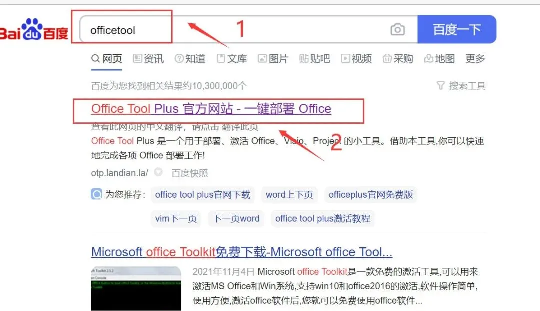Open Microsoft office Toolkit免费下载 result link
Viewport: 540px width, 311px height.
point(242,252)
